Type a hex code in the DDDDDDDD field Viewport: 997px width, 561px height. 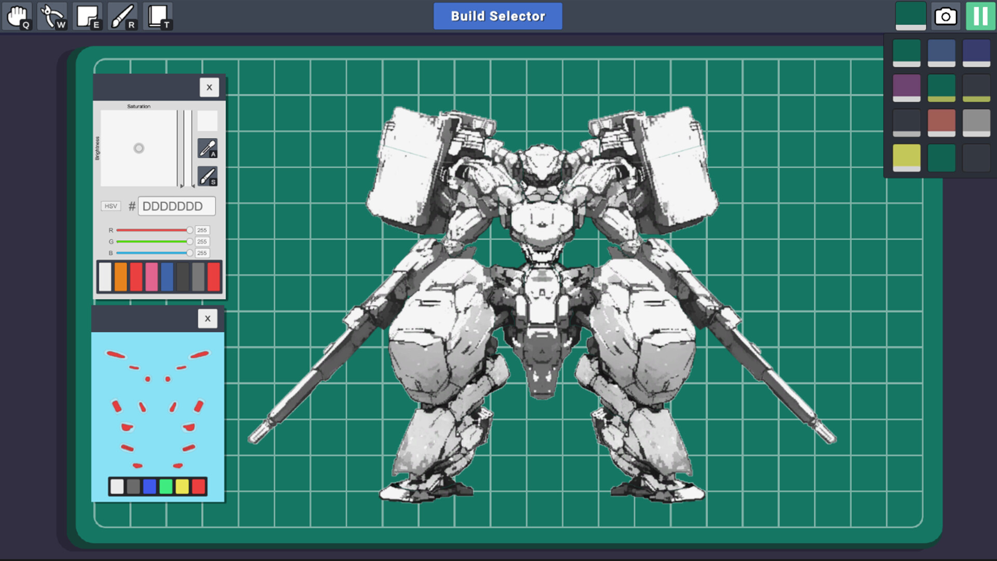[x=177, y=206]
